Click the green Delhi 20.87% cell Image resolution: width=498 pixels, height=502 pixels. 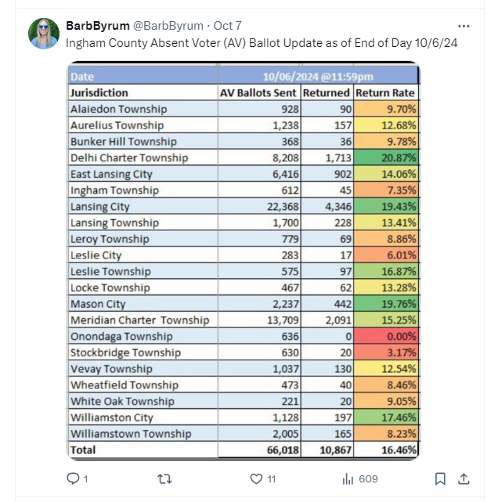386,157
